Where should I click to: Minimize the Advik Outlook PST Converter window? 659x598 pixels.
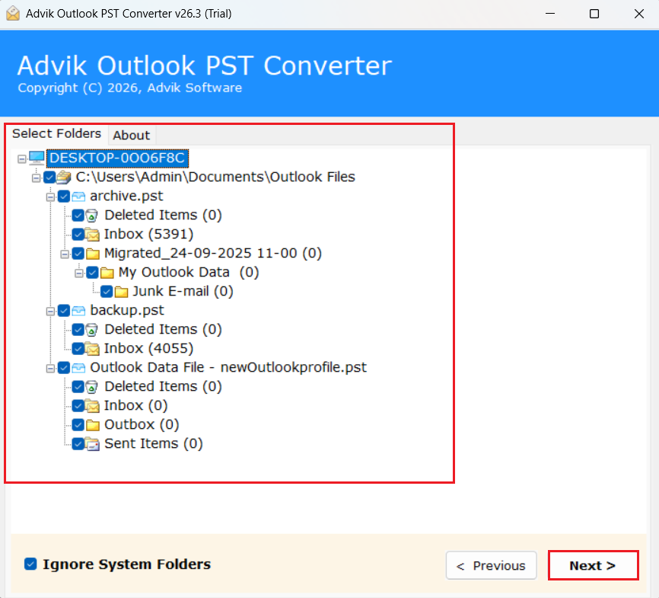pos(550,14)
